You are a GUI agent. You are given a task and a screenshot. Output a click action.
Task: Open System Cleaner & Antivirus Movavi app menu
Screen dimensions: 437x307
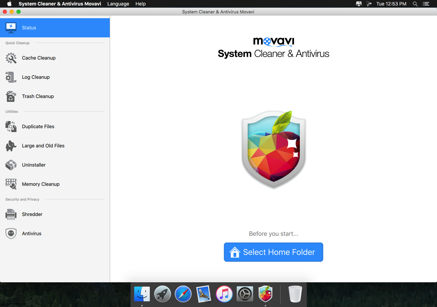(60, 4)
